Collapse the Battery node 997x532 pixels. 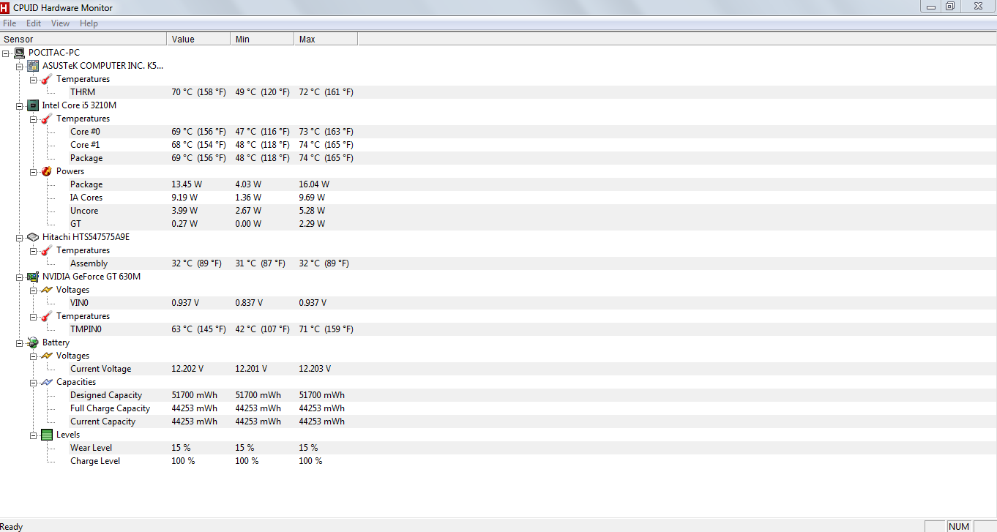(x=20, y=342)
